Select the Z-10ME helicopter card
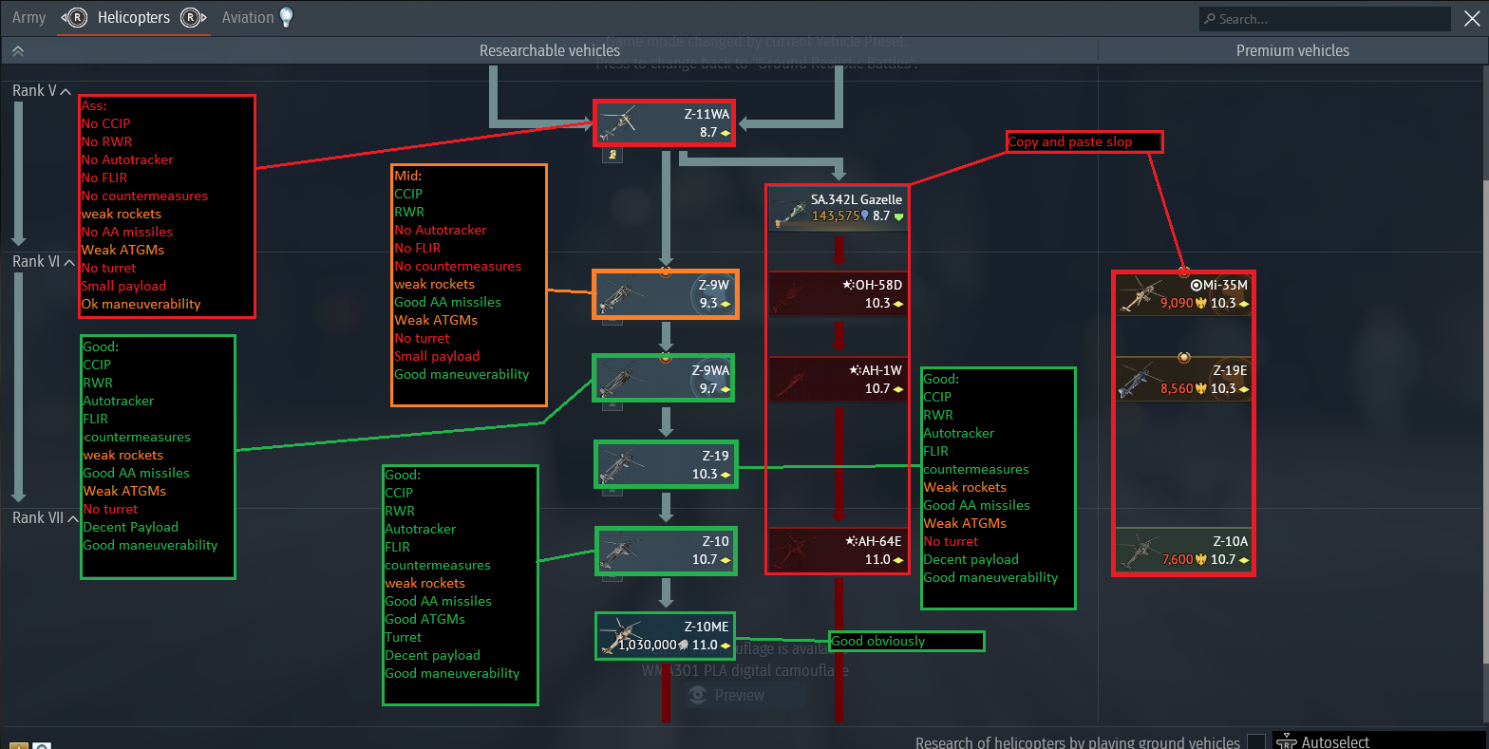Screen dimensions: 1489x749 click(665, 636)
